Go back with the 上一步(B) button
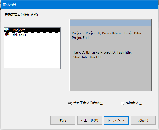 (90, 120)
